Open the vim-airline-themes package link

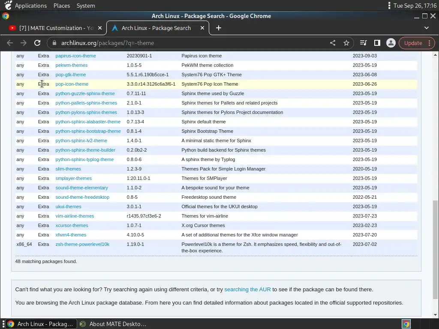click(75, 216)
